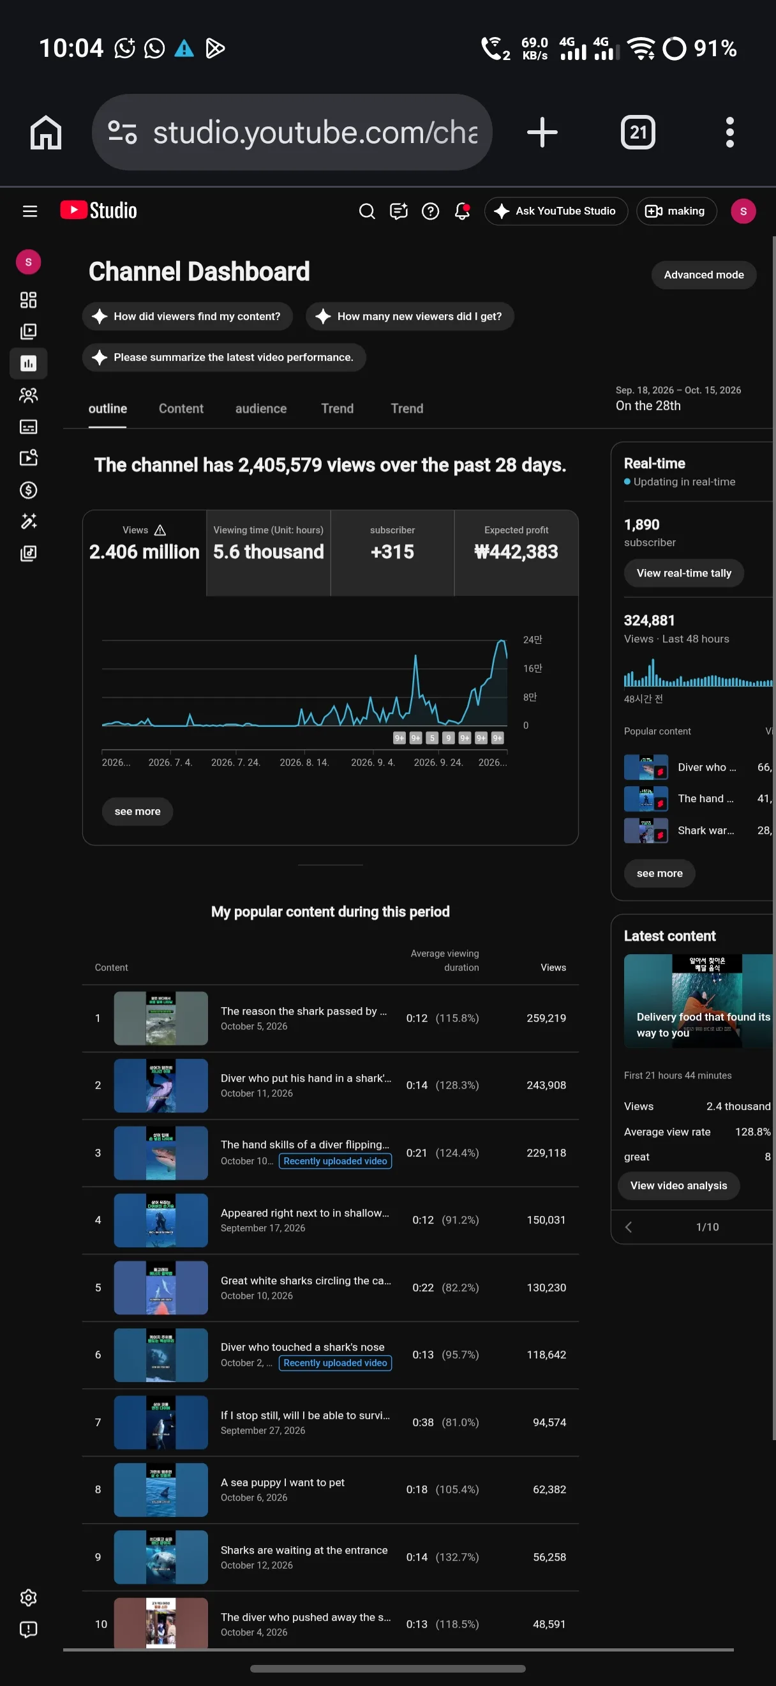Open the notifications bell icon
The height and width of the screenshot is (1686, 776).
[x=462, y=211]
